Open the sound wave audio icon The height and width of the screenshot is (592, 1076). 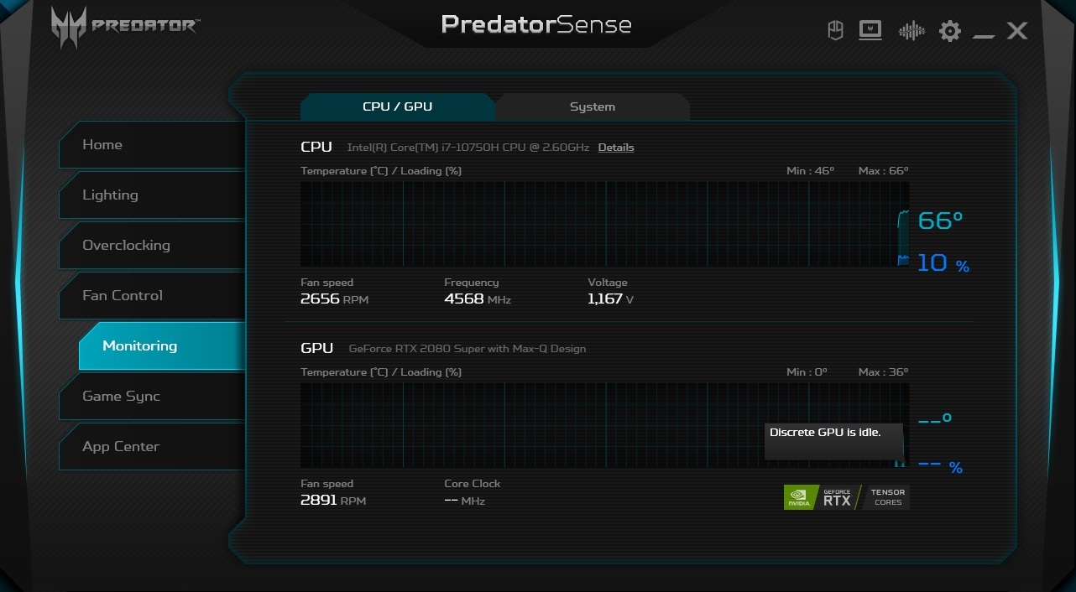(x=911, y=32)
